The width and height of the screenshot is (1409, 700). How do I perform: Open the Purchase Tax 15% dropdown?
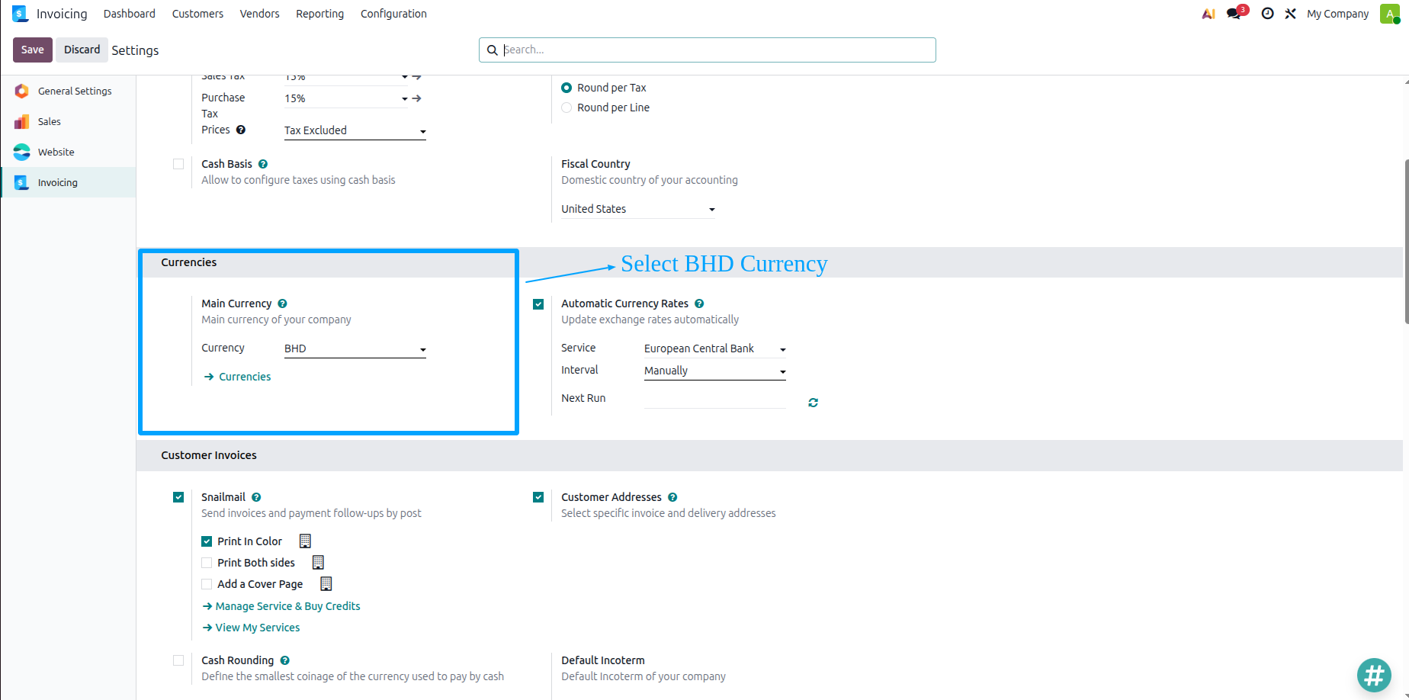pos(347,98)
